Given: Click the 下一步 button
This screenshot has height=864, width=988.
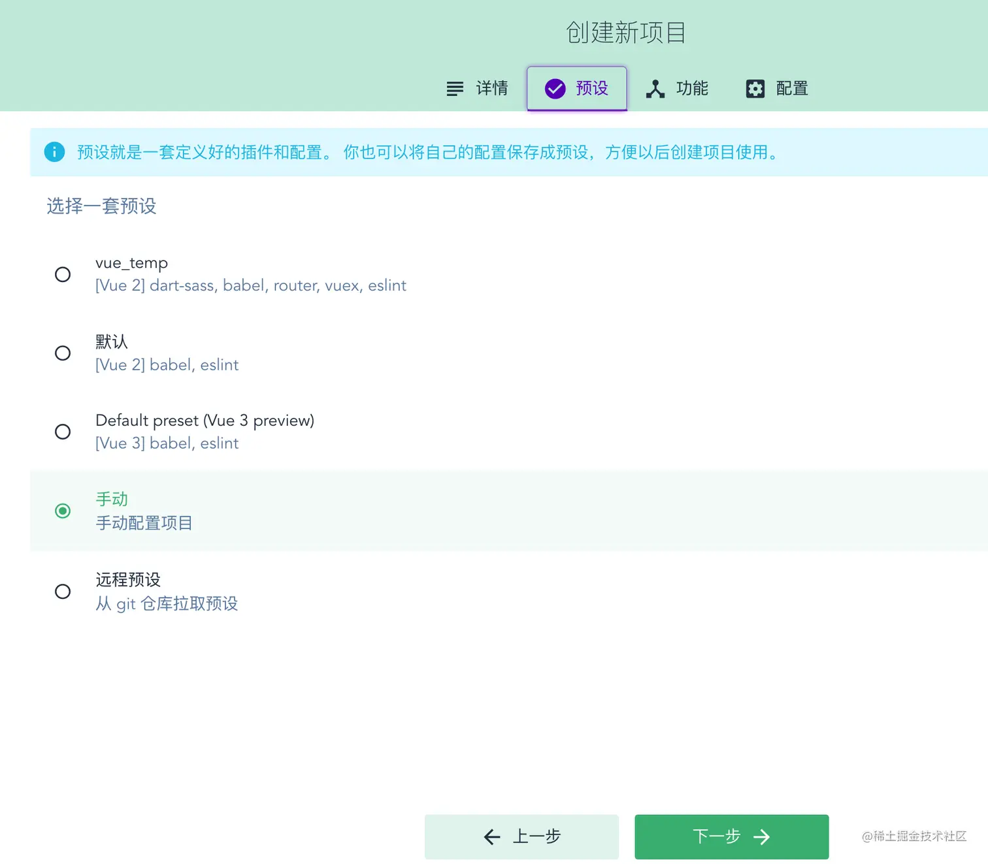Looking at the screenshot, I should 732,837.
